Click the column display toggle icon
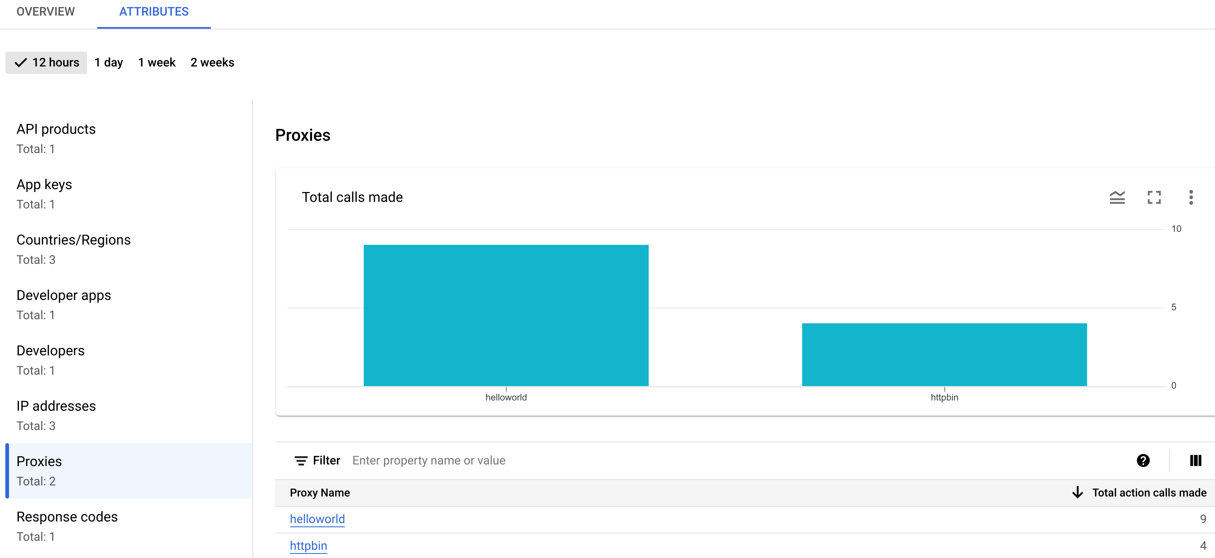 [x=1196, y=460]
